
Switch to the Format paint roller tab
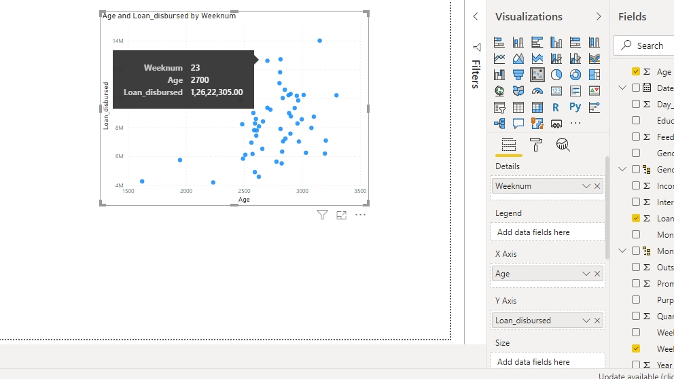[536, 144]
